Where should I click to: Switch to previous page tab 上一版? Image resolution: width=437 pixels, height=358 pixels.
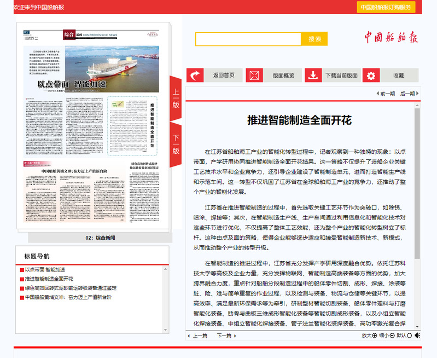176,99
